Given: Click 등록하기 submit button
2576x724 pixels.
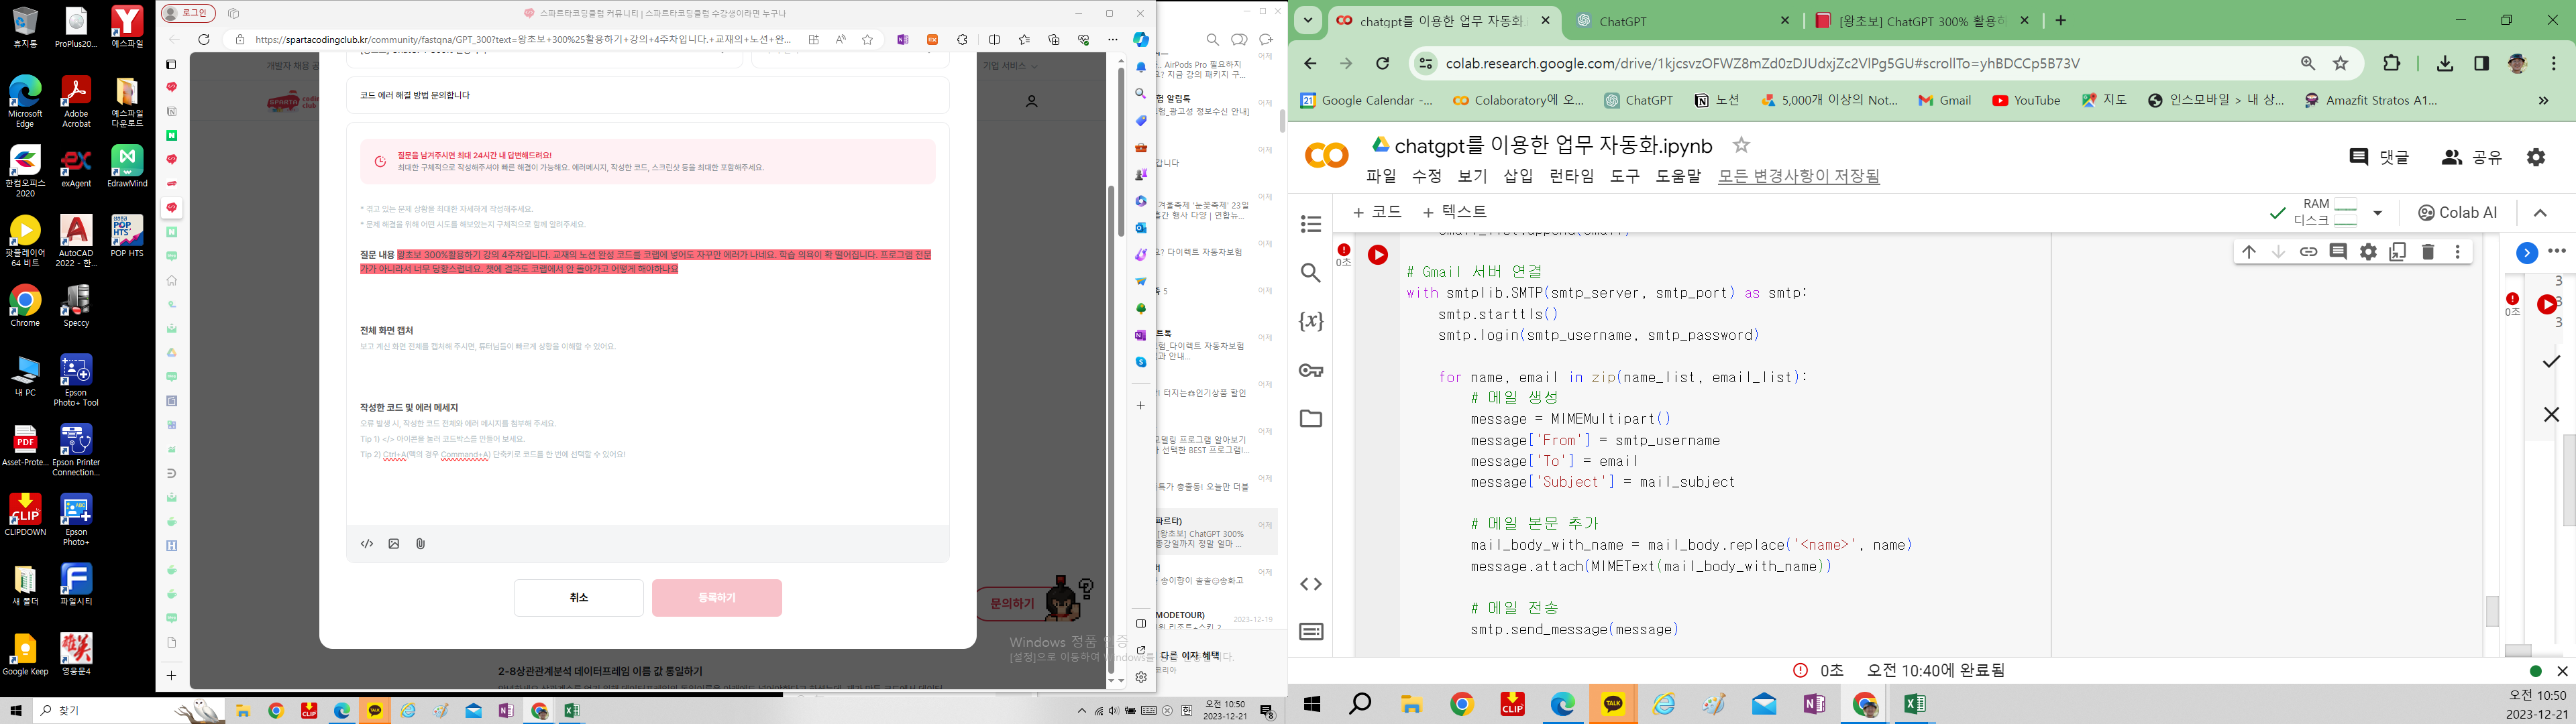Looking at the screenshot, I should coord(717,598).
